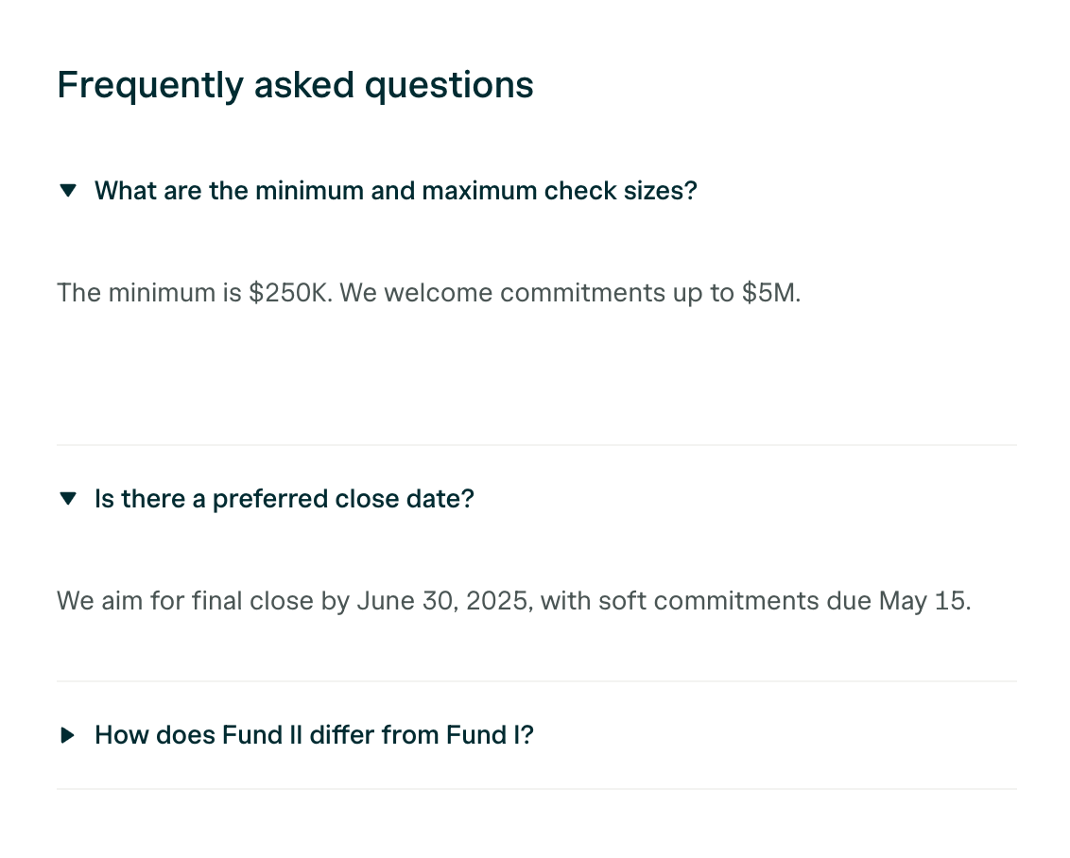Select the Frequently asked questions heading
Screen dimensions: 1070x858
pos(295,84)
